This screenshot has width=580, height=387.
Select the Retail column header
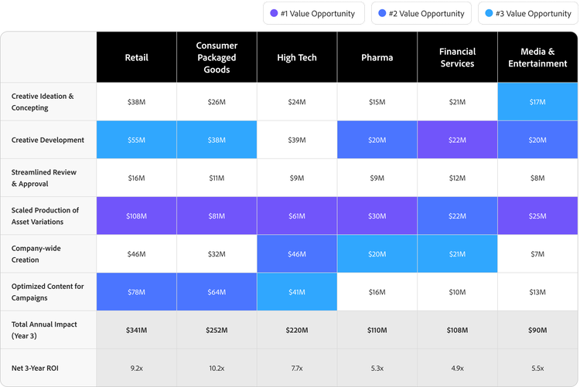(x=137, y=57)
